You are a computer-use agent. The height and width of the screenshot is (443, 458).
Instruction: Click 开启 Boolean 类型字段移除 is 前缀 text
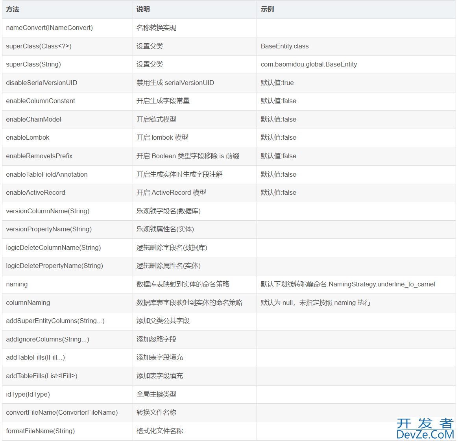[x=188, y=156]
